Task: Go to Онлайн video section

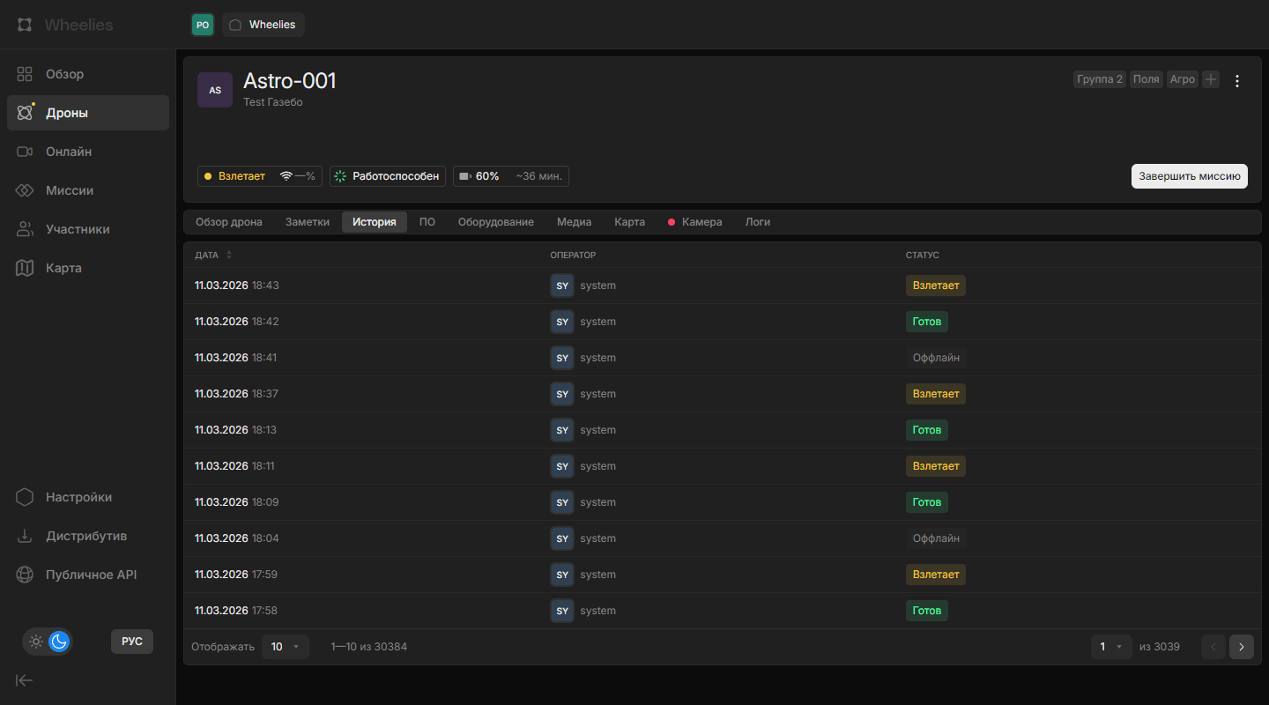Action: click(86, 152)
